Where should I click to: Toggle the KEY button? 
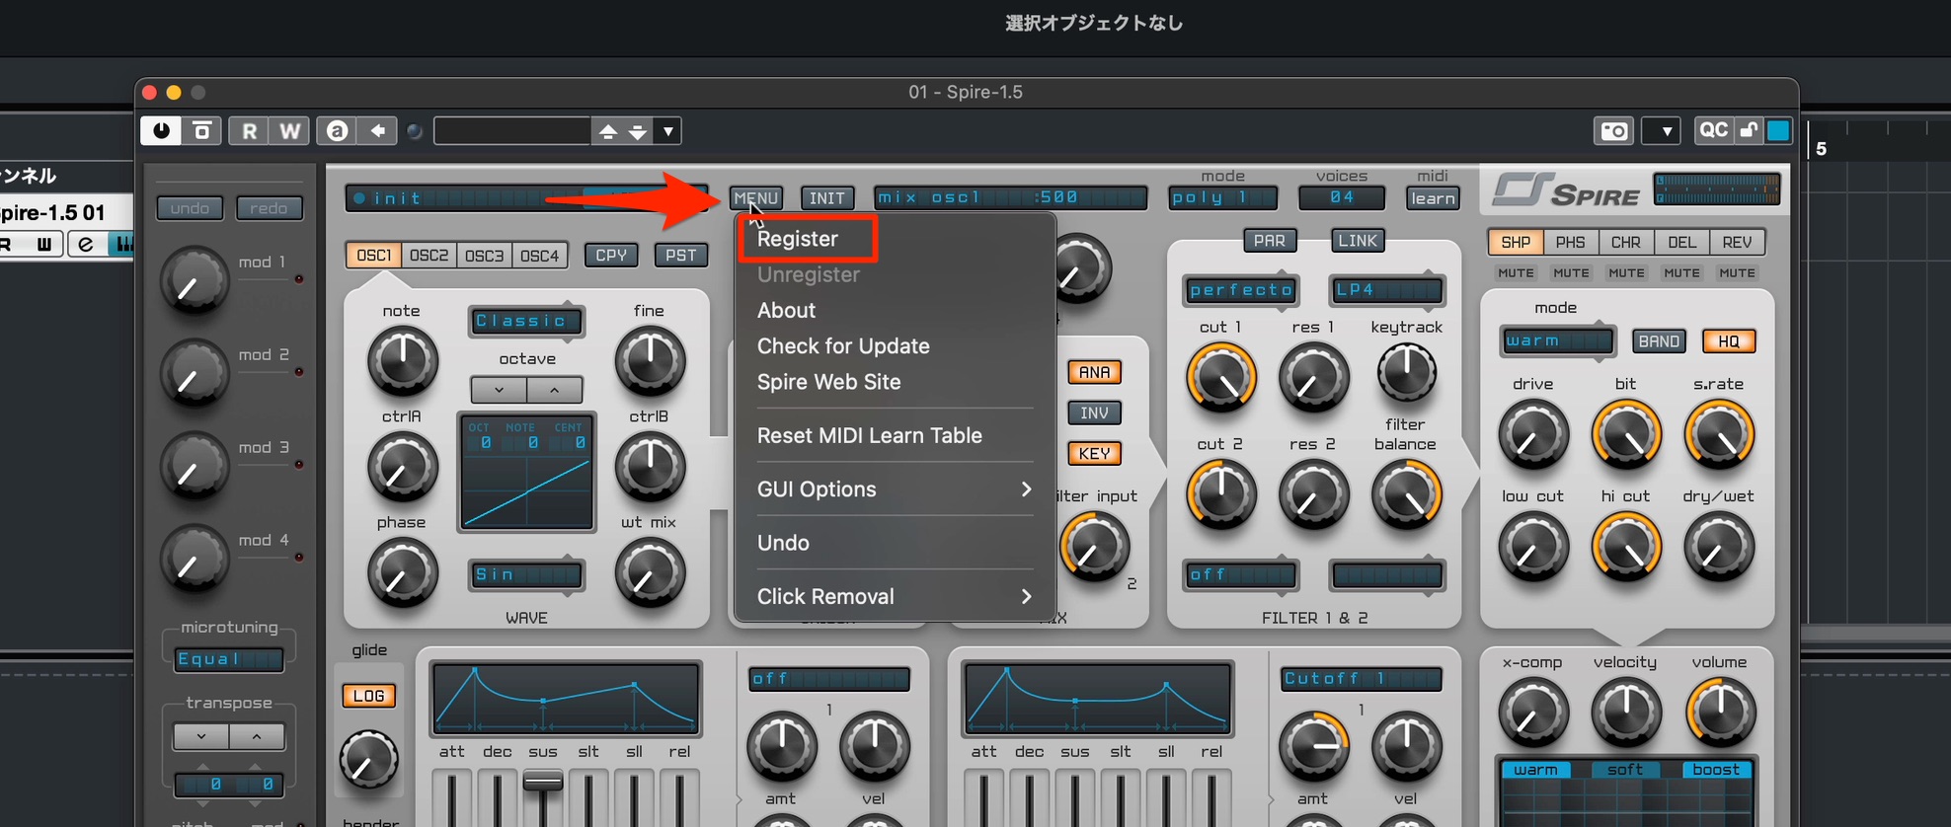pyautogui.click(x=1094, y=454)
